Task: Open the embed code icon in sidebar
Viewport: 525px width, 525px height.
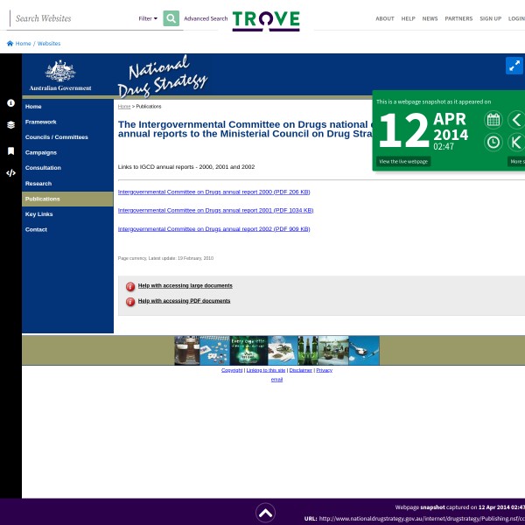Action: 10,173
